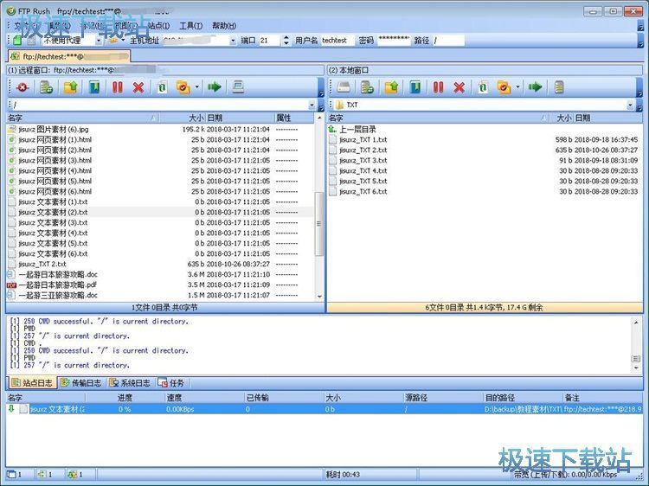Image resolution: width=649 pixels, height=486 pixels.
Task: Click the window count icon in status bar
Action: tap(11, 474)
